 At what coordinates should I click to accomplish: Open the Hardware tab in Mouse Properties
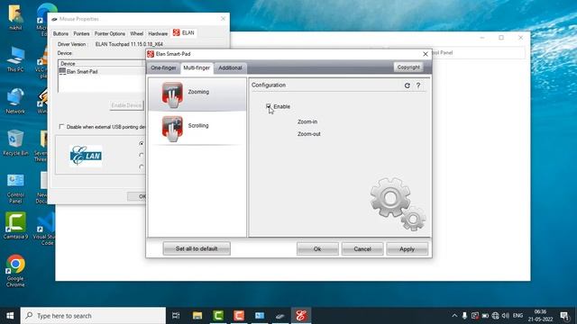(158, 33)
